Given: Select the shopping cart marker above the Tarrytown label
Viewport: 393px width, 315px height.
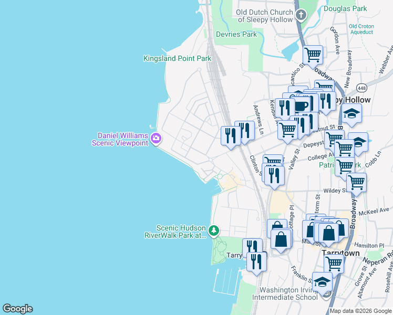Looking at the screenshot, I should [x=334, y=265].
